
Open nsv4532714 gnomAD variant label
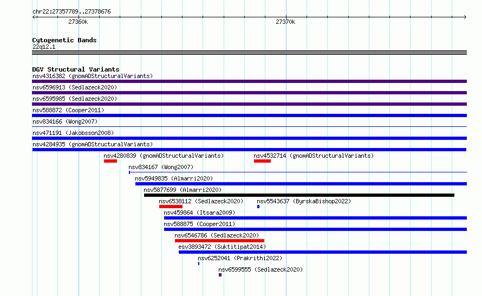click(x=314, y=156)
